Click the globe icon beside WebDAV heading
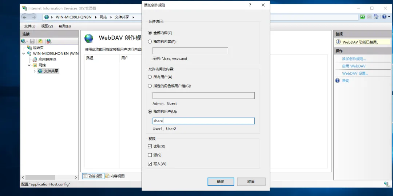This screenshot has height=196, width=393. 89,38
